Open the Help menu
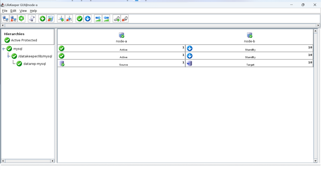Screen dimensions: 321x170 (33, 11)
